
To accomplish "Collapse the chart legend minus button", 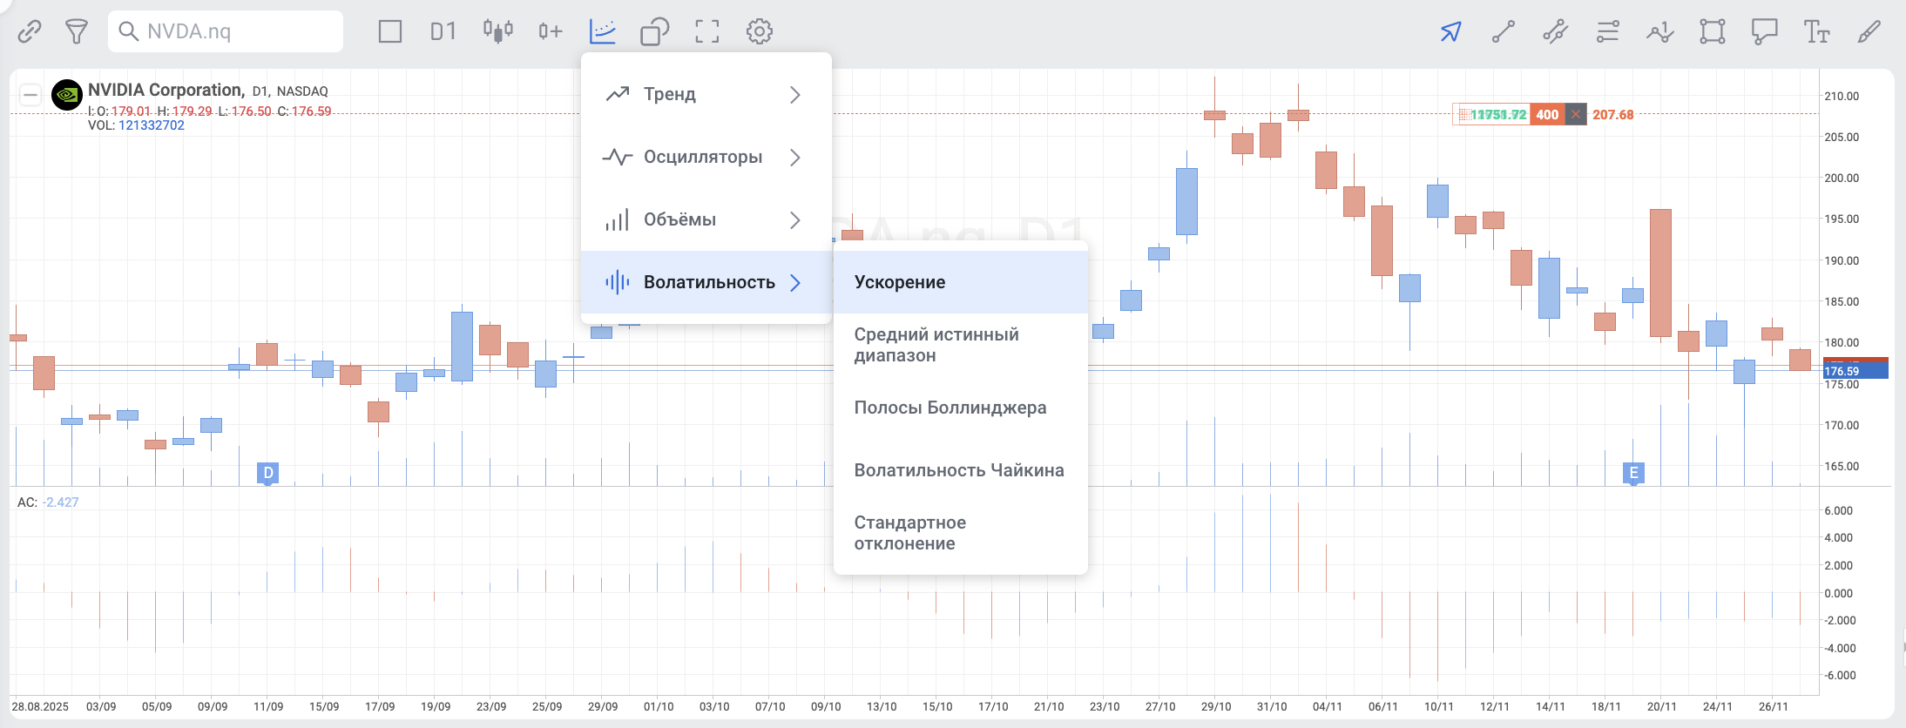I will coord(30,94).
